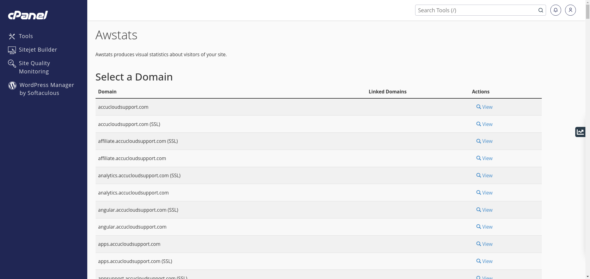Open the notifications bell

pyautogui.click(x=556, y=10)
